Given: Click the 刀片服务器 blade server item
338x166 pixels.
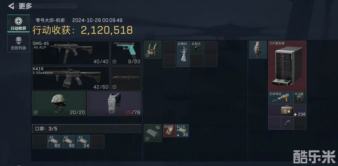Looking at the screenshot, I should tap(287, 66).
